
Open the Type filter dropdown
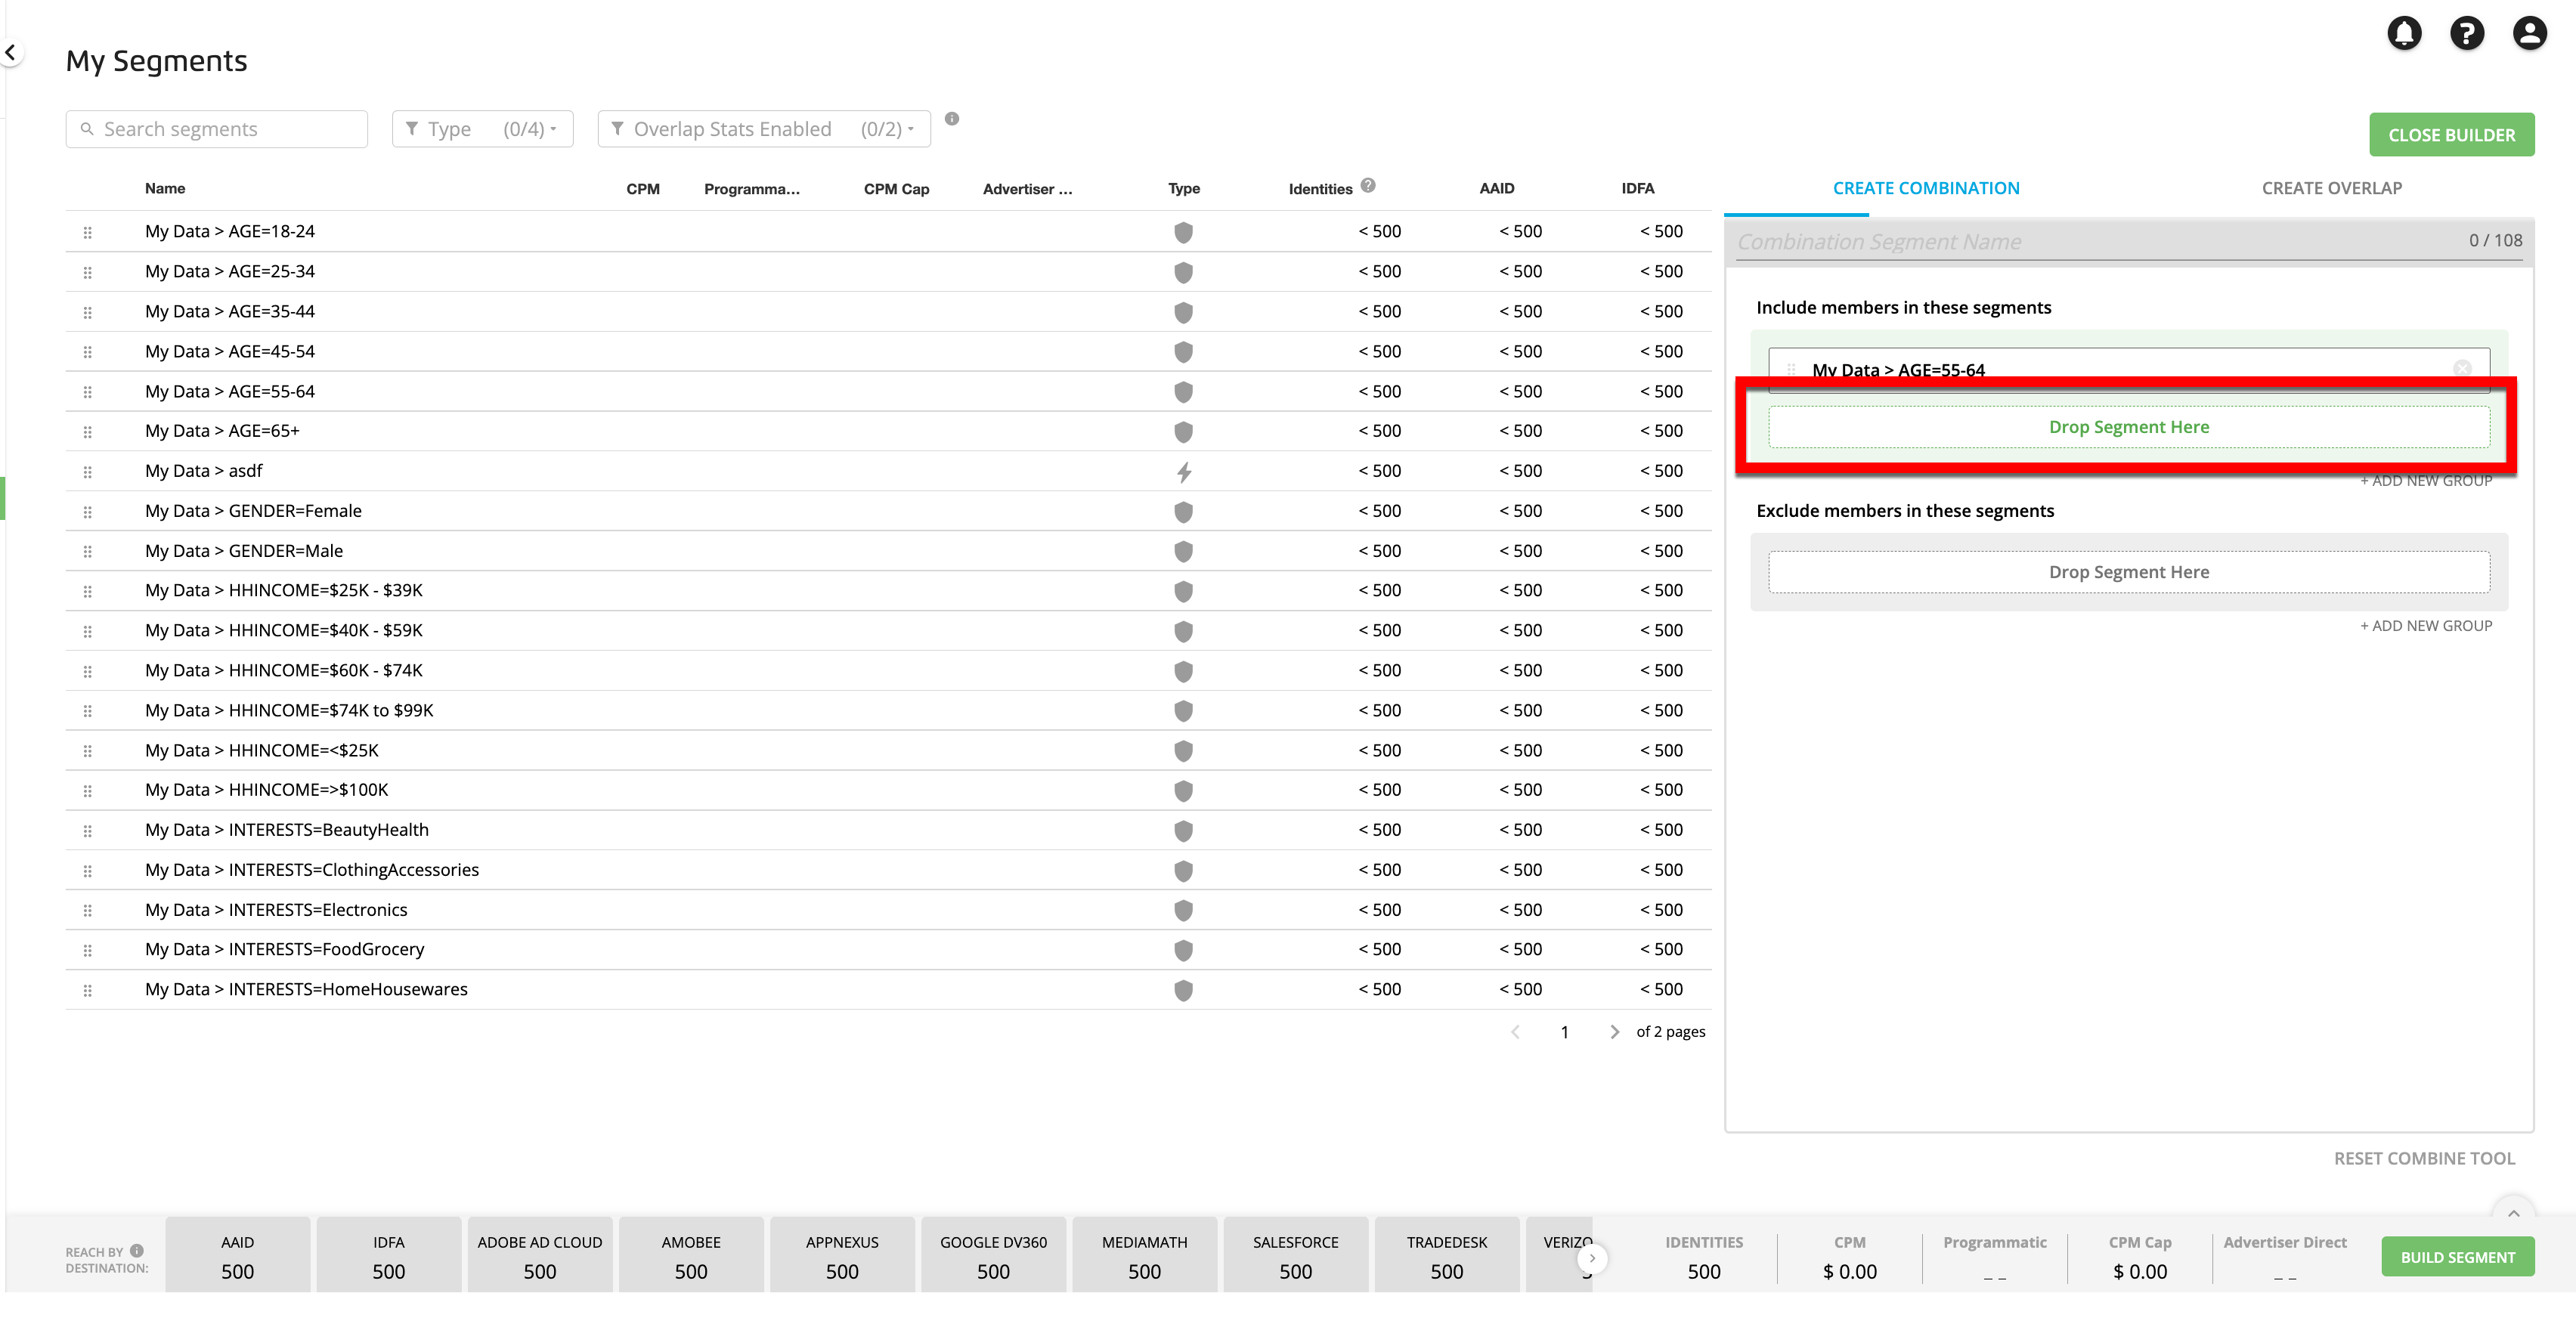click(x=482, y=129)
